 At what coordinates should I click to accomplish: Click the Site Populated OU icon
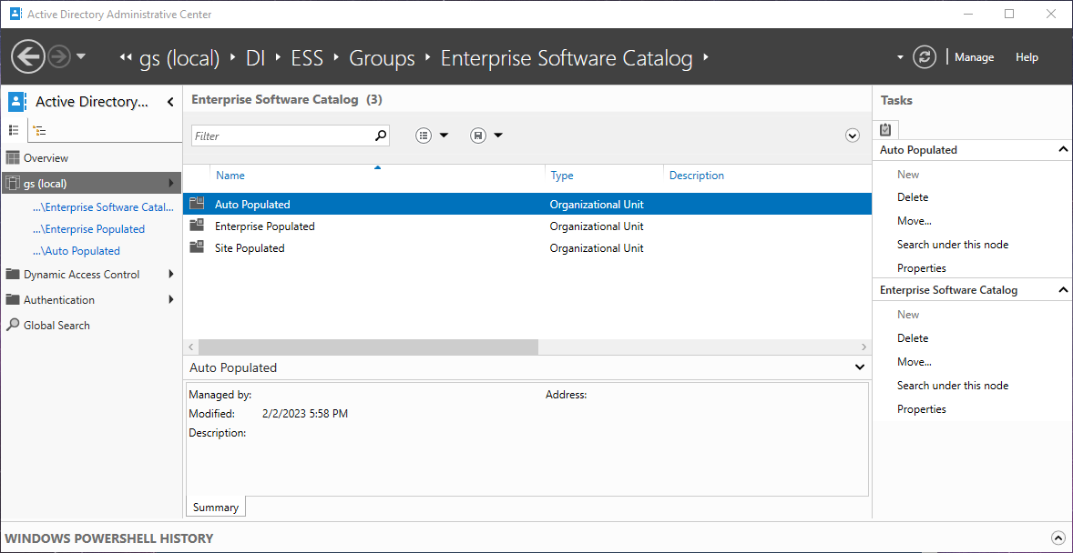pos(197,247)
